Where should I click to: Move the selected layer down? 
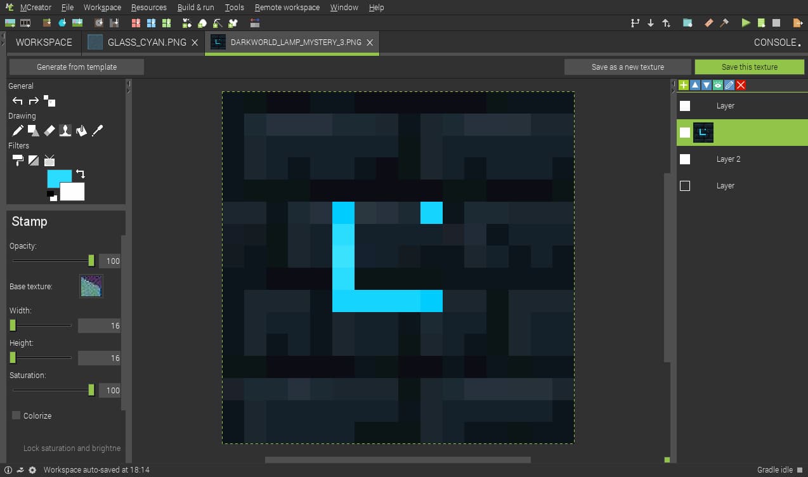[706, 84]
